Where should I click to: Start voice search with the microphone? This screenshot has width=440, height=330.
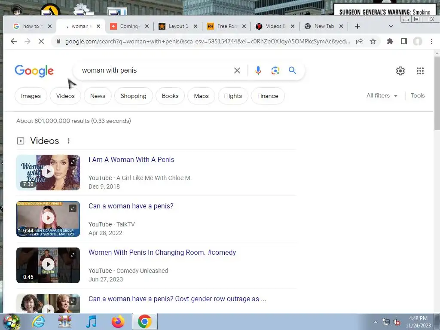tap(258, 70)
